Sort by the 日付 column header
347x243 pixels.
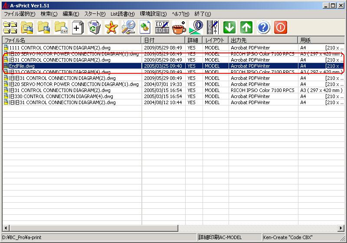tap(164, 40)
